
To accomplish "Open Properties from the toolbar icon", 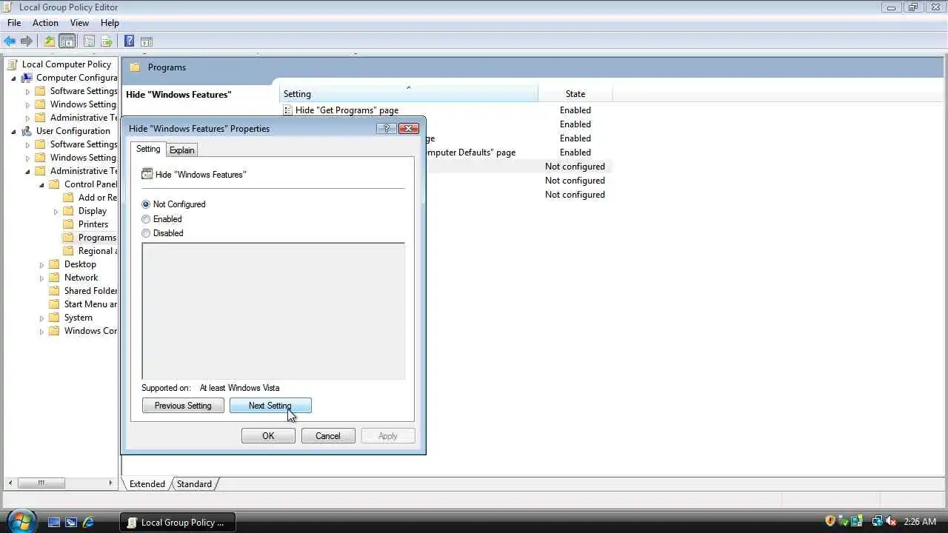I will tap(89, 41).
